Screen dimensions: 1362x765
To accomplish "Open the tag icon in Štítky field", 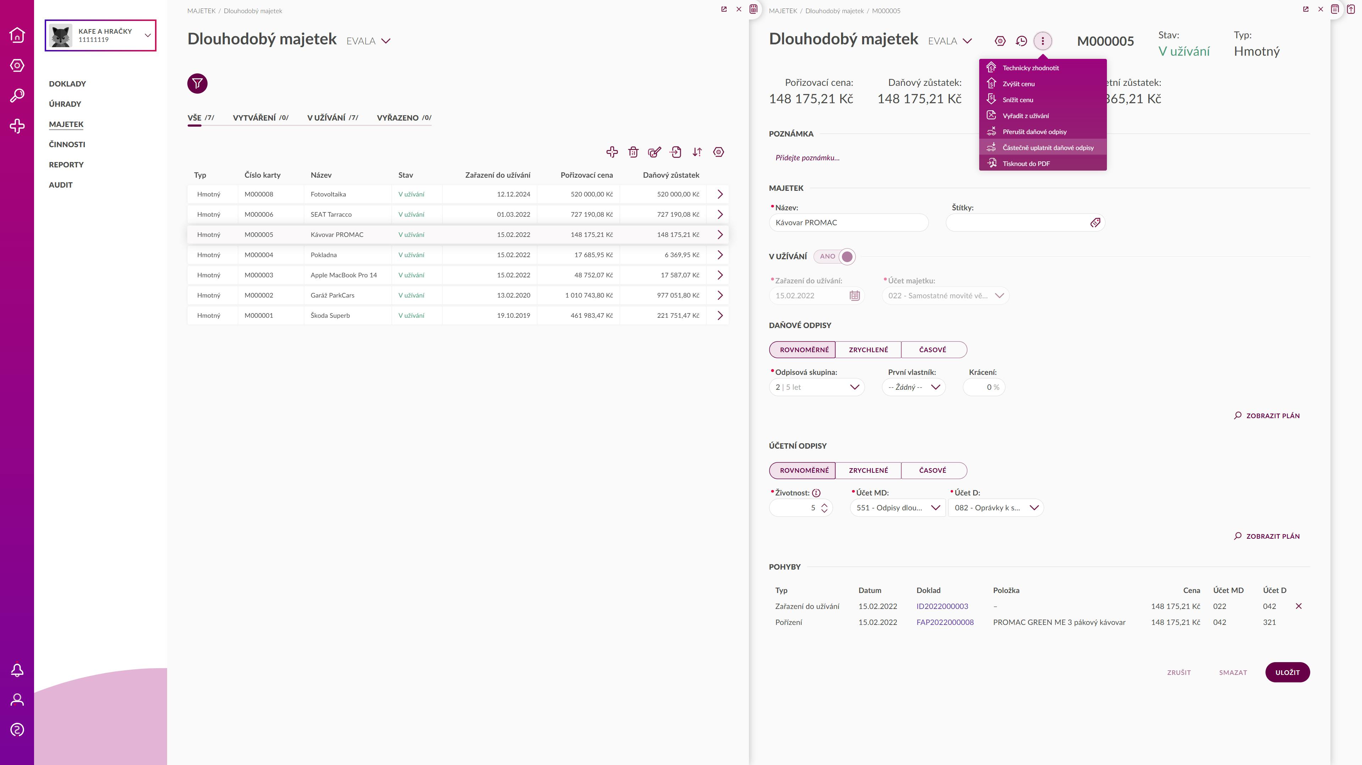I will click(x=1095, y=223).
